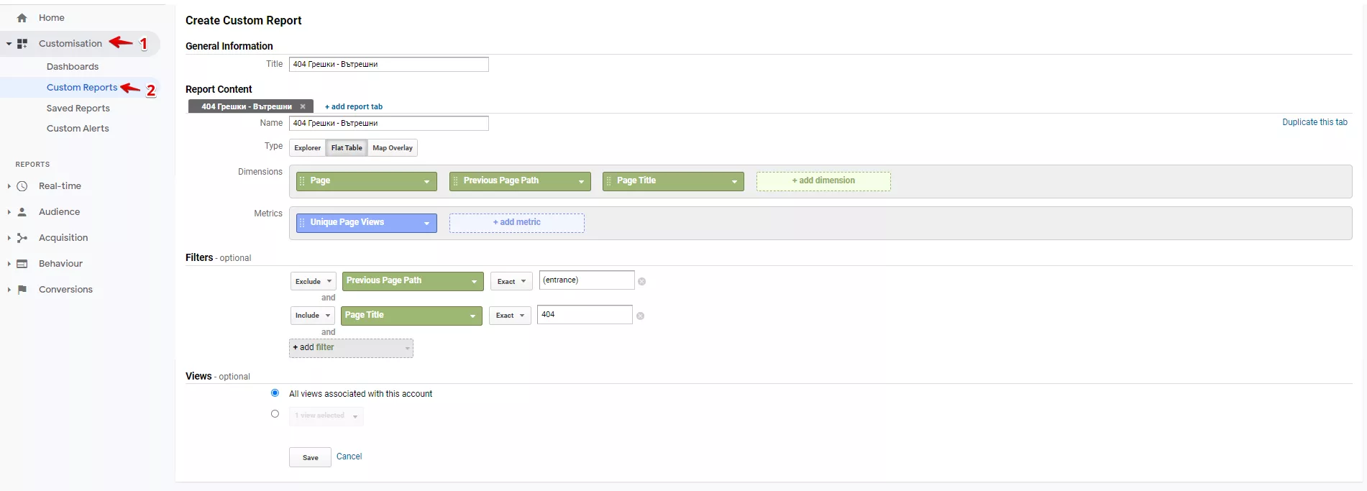The width and height of the screenshot is (1367, 491).
Task: Open Previous Page Path filter dimension dropdown
Action: [x=412, y=281]
